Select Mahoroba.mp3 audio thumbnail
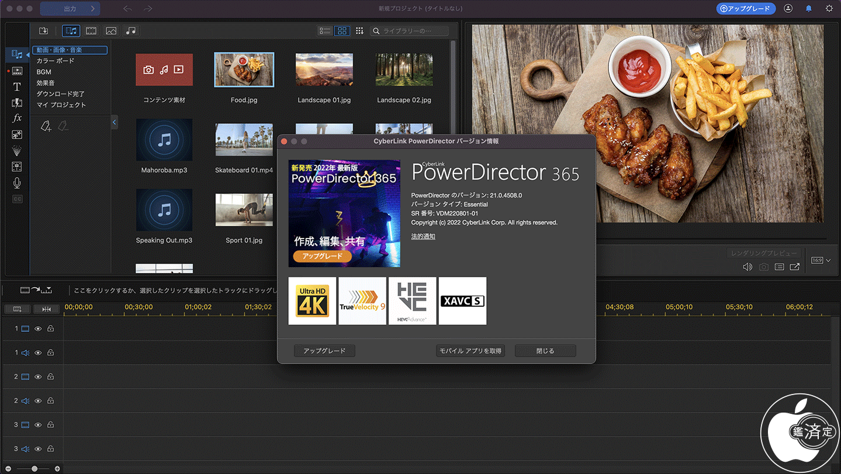841x474 pixels. pos(164,140)
